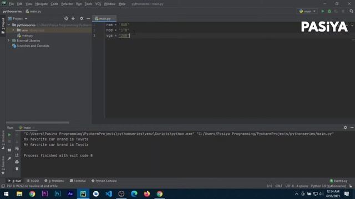Screen dimensions: 355x199
Task: Open the Navigate menu
Action: coord(42,4)
